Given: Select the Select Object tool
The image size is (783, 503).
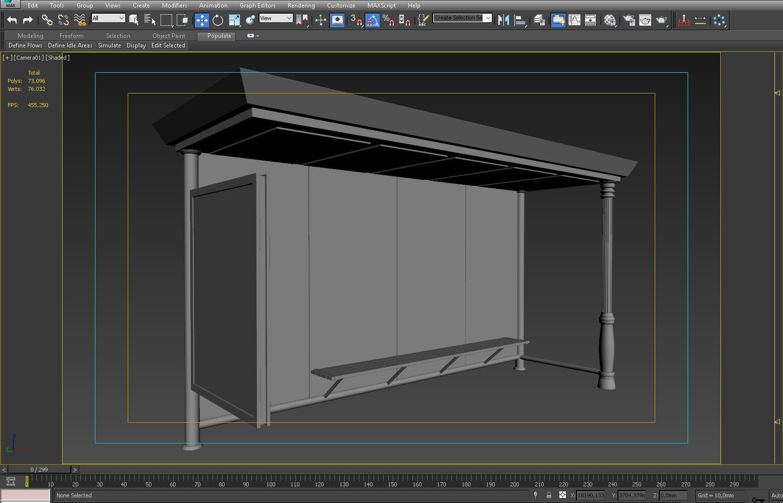Looking at the screenshot, I should (134, 20).
